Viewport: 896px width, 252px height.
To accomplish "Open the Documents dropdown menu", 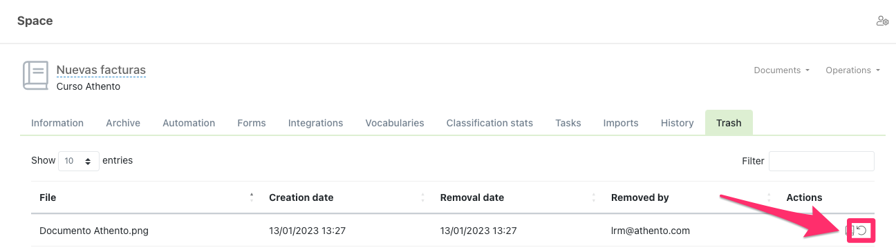I will 781,70.
